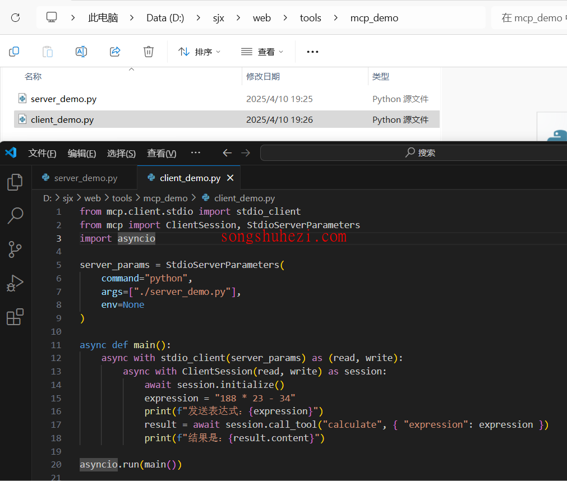Screen dimensions: 567x481
Task: Click the This PC monitor icon in address bar
Action: pyautogui.click(x=52, y=17)
